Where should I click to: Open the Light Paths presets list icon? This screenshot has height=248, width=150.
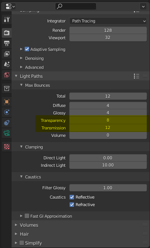pyautogui.click(x=137, y=76)
